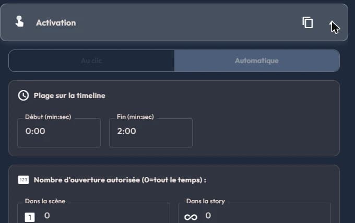This screenshot has width=355, height=223.
Task: Edit the Dans la scène opening count
Action: [x=93, y=213]
